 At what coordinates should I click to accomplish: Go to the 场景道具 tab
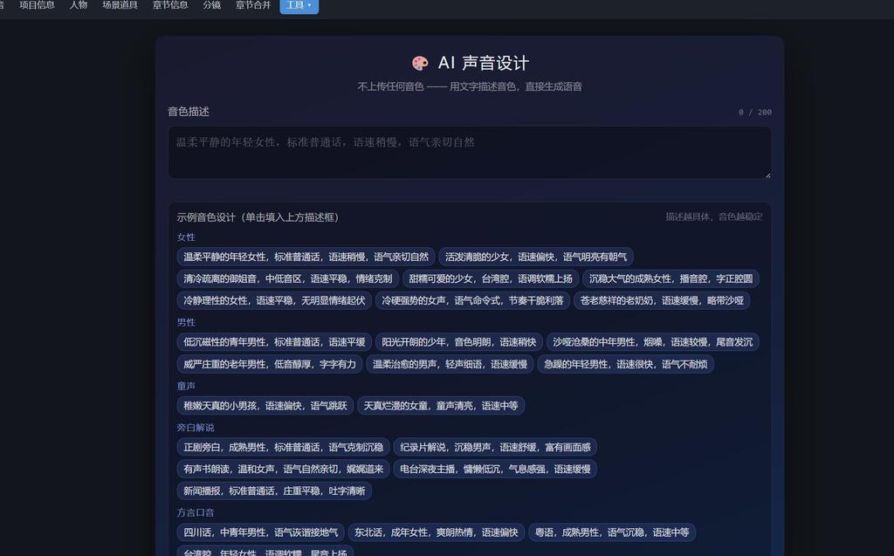[120, 5]
